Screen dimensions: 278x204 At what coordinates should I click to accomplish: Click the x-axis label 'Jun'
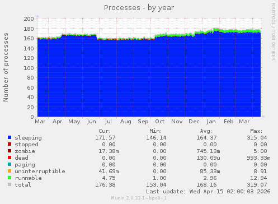(x=91, y=122)
